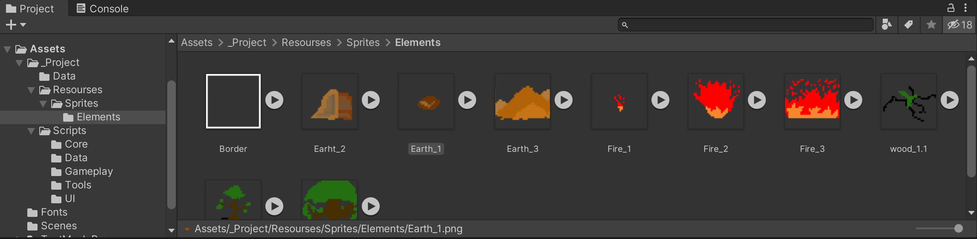Expand Earth_3 sub-assets arrow button

(564, 100)
